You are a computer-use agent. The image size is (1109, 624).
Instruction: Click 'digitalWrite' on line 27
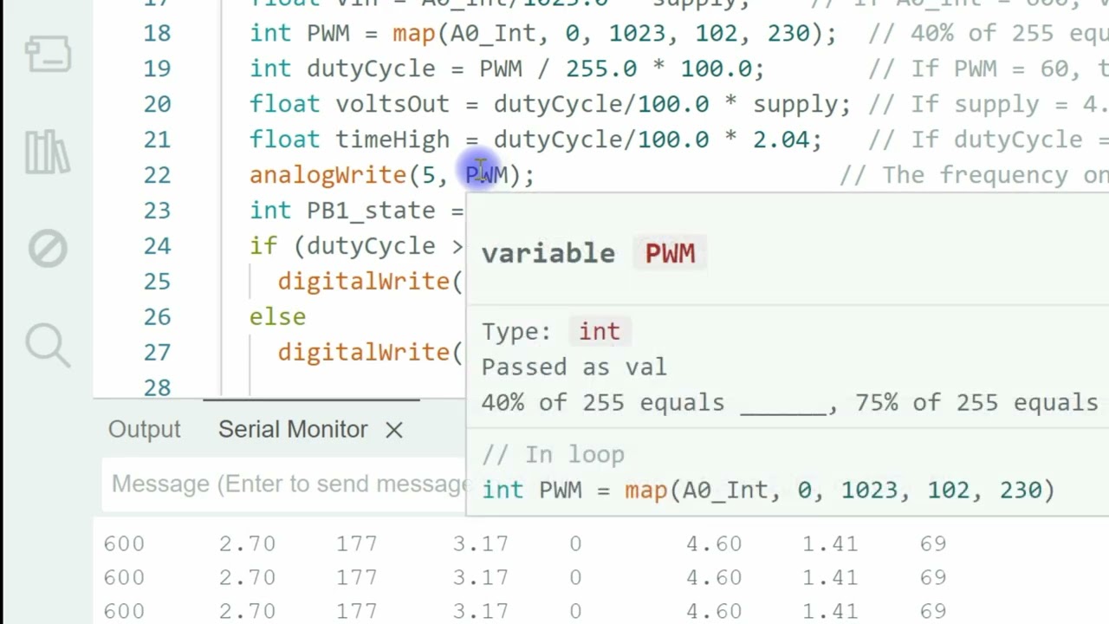pos(364,353)
